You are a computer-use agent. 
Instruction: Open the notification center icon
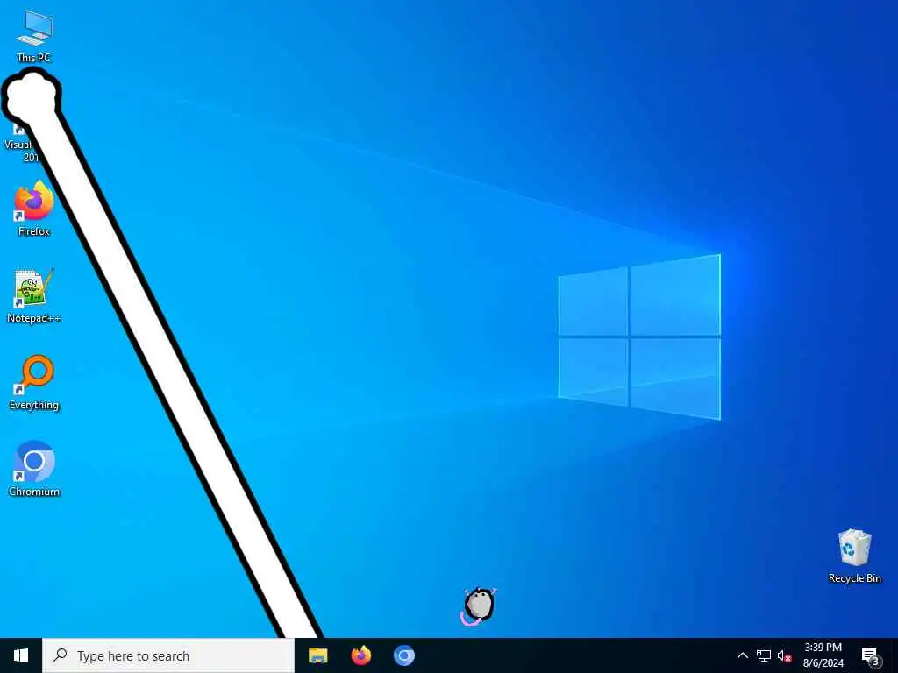[871, 656]
